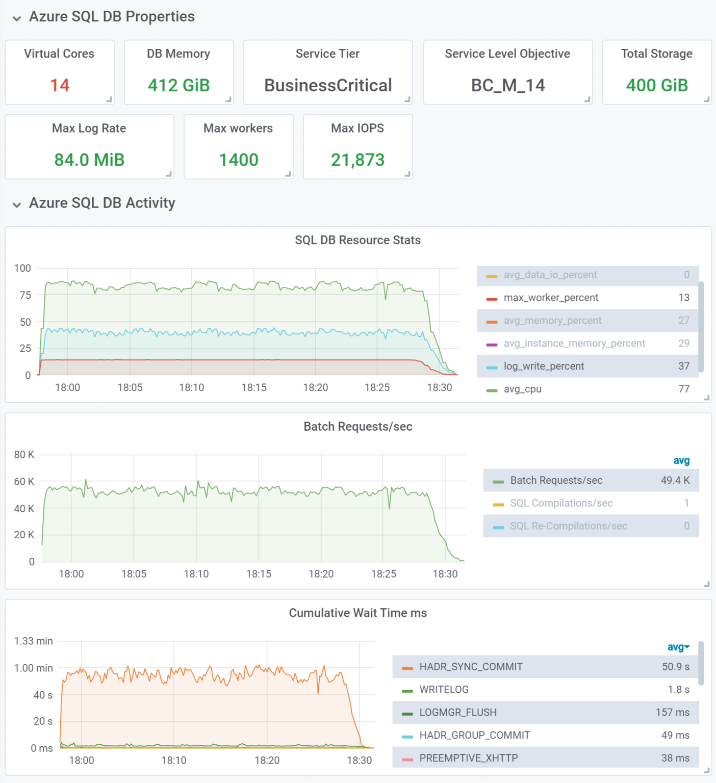Click the avg header in Batch Requests legend
The image size is (716, 783).
click(681, 460)
